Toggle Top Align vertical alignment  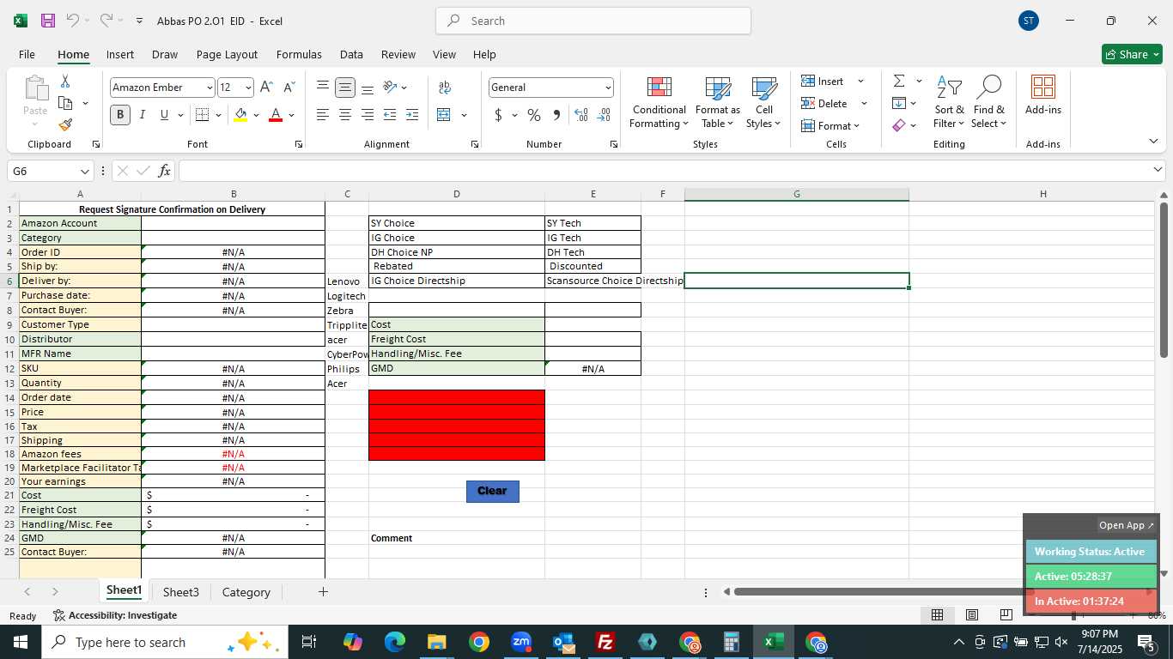point(323,87)
